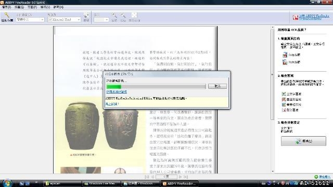Click the Convert icon beside Microsoft Word
The image size is (333, 187).
[x=86, y=16]
